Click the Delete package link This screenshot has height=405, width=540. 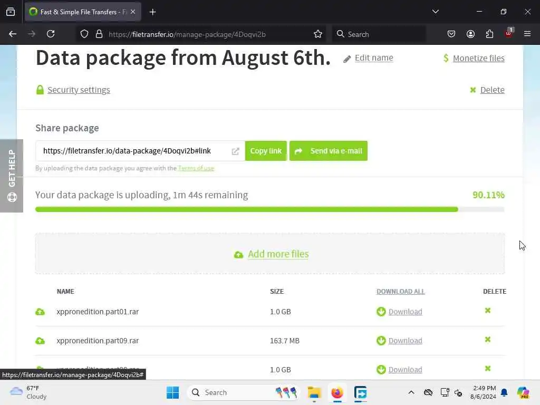(x=492, y=90)
